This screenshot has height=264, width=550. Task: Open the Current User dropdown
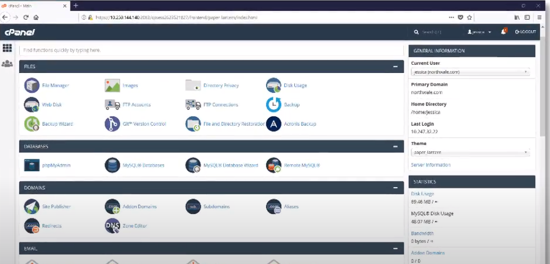[470, 72]
